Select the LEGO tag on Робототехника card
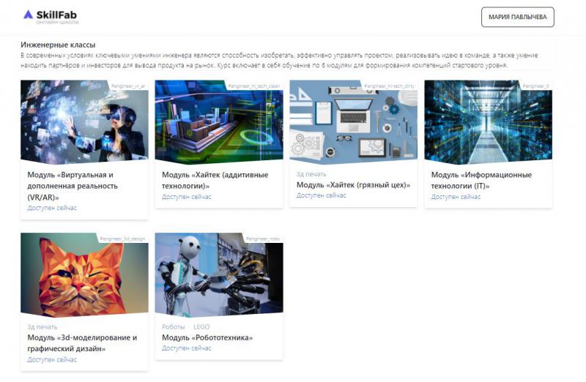 coord(201,326)
